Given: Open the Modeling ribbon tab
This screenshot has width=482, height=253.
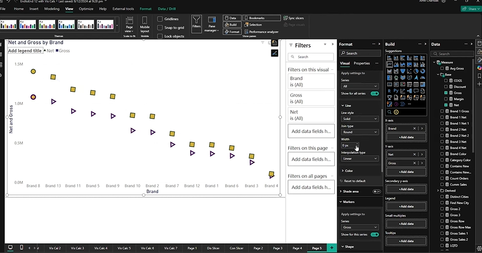Looking at the screenshot, I should (51, 9).
